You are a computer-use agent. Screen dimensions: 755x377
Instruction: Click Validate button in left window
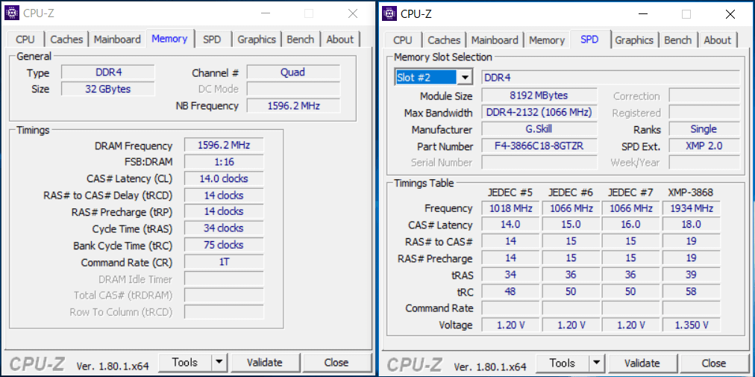point(264,363)
